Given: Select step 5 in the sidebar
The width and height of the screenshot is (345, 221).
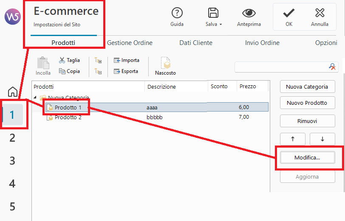Looking at the screenshot, I should [12, 207].
